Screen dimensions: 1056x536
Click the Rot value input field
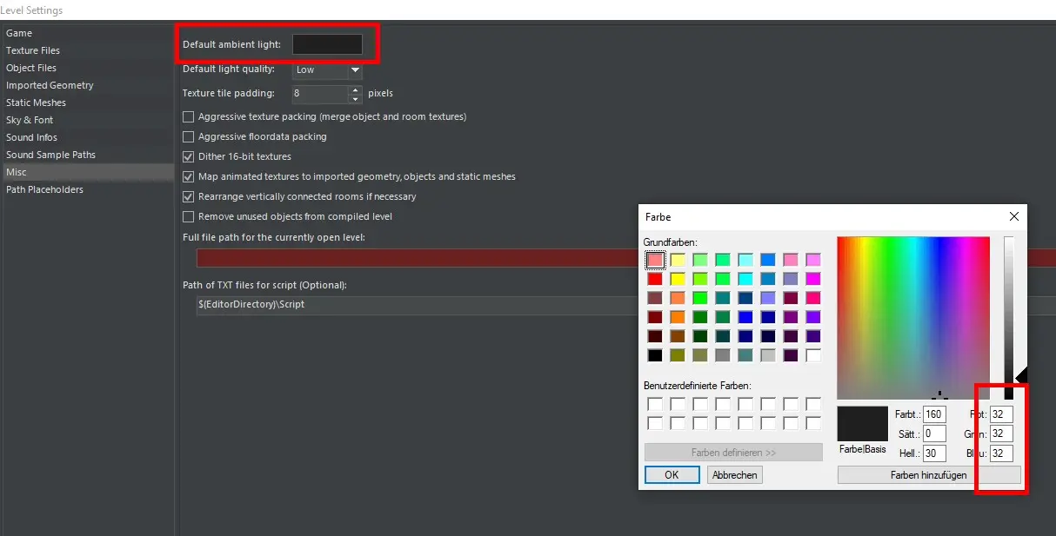pos(1001,414)
